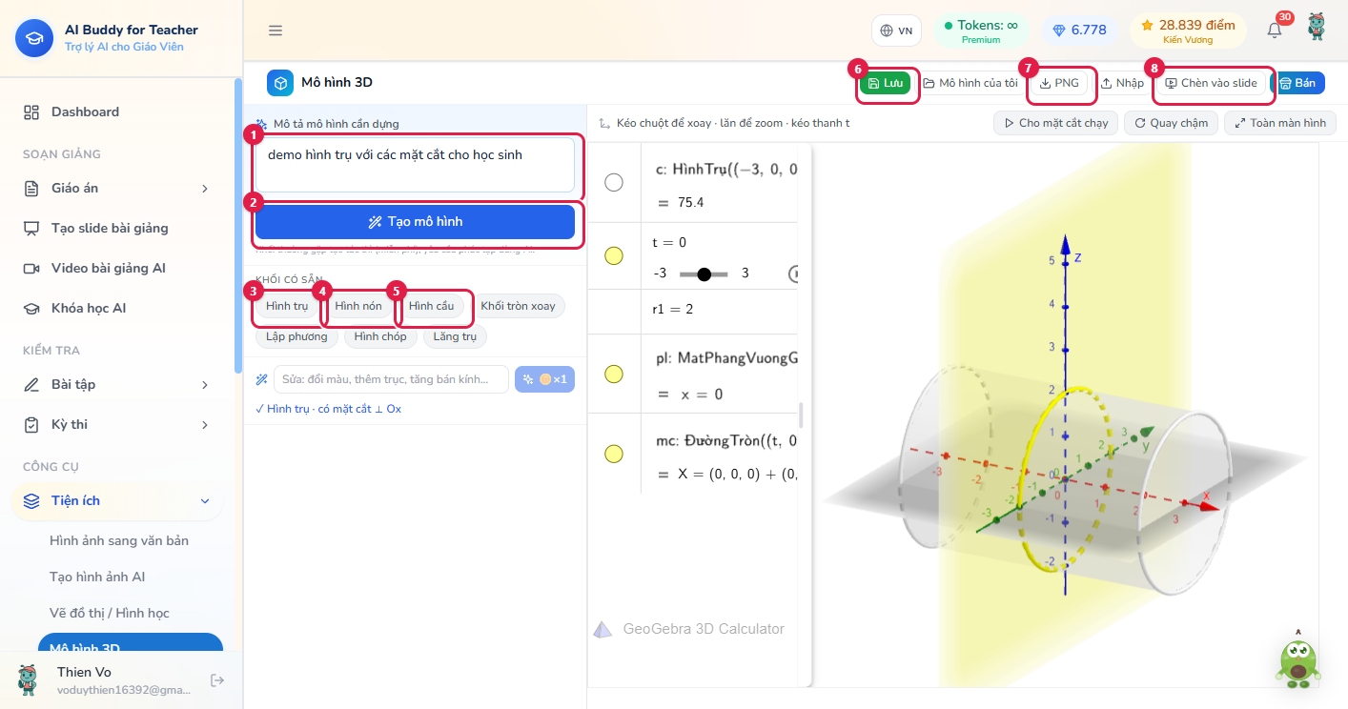The height and width of the screenshot is (709, 1348).
Task: Start Cho mặt cắt chạy animation
Action: (1055, 123)
